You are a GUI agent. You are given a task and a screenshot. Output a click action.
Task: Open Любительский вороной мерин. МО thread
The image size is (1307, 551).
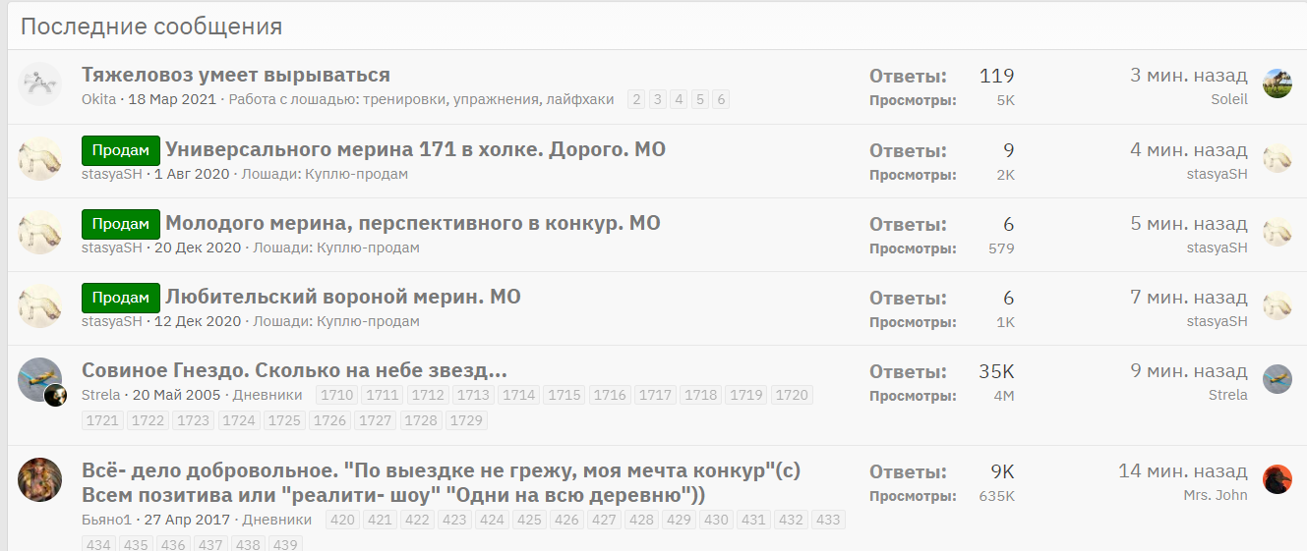343,297
